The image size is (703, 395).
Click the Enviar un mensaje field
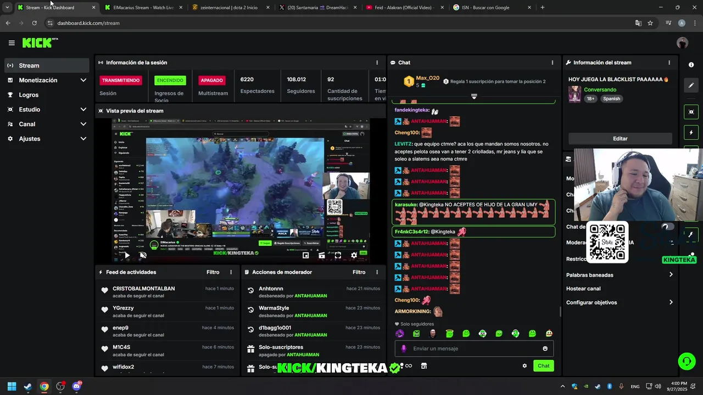[x=474, y=348]
